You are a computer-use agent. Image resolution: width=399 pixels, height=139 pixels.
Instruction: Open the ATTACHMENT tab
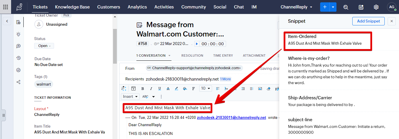254,55
